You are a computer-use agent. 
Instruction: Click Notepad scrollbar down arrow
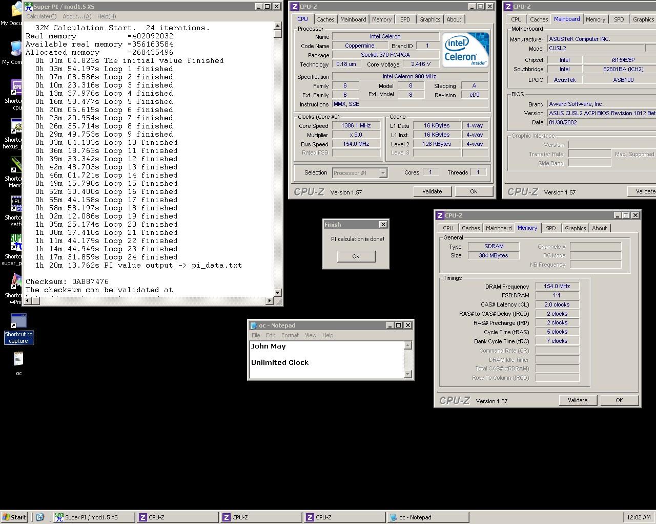pos(408,374)
